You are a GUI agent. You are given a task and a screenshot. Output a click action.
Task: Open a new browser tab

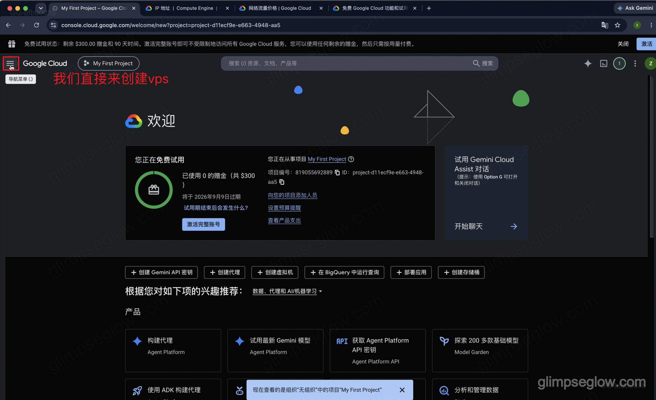coord(429,8)
